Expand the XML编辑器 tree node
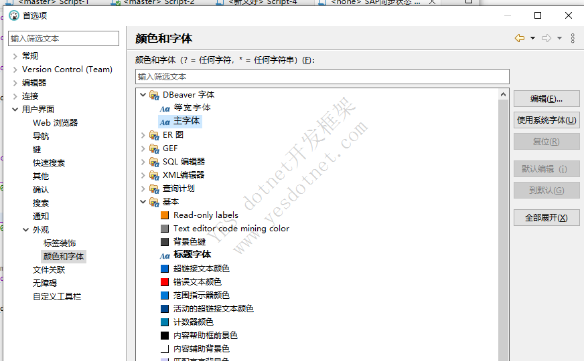The image size is (584, 361). tap(143, 175)
